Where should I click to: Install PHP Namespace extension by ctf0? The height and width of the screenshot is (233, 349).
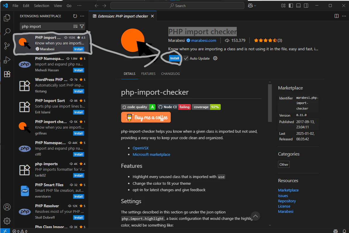pyautogui.click(x=79, y=154)
